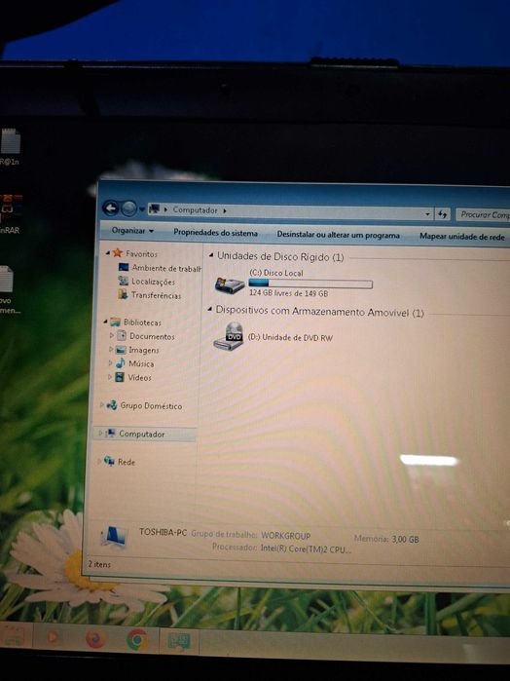
Task: Open Propriedades do sistema
Action: 215,233
